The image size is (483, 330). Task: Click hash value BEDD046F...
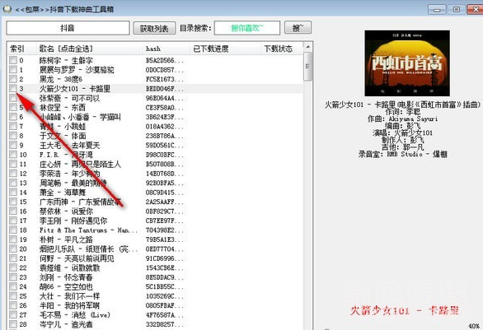[165, 89]
